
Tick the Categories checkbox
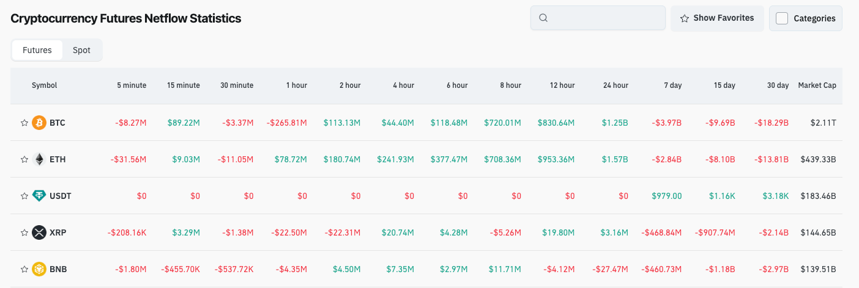[x=782, y=18]
